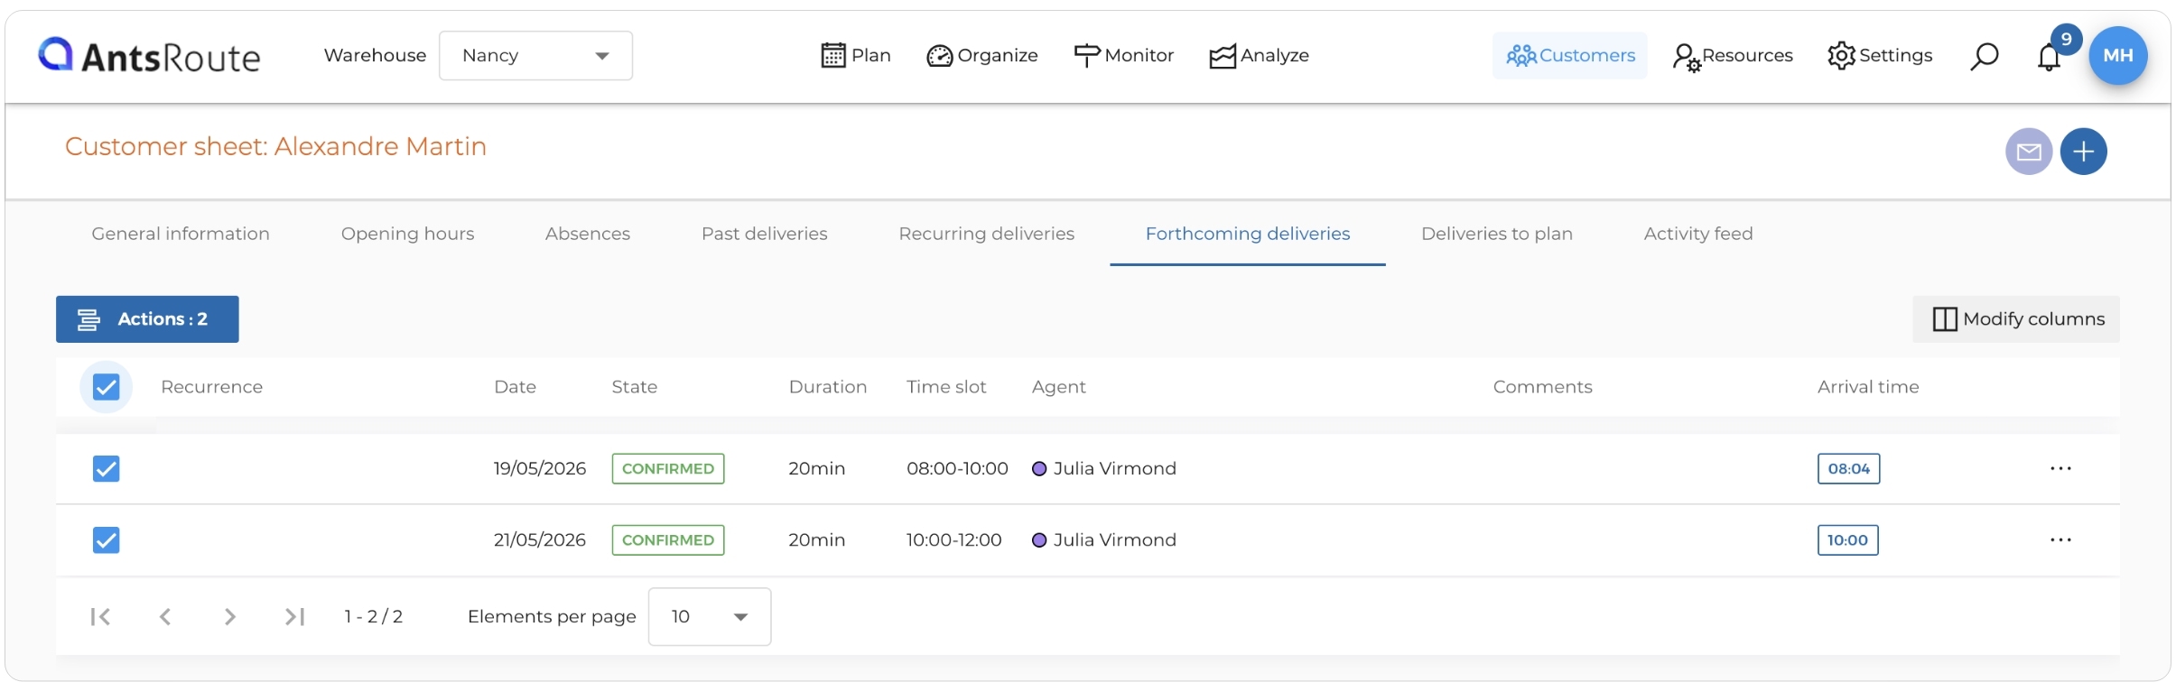The height and width of the screenshot is (691, 2176).
Task: Sort by Comments column header
Action: (1543, 387)
